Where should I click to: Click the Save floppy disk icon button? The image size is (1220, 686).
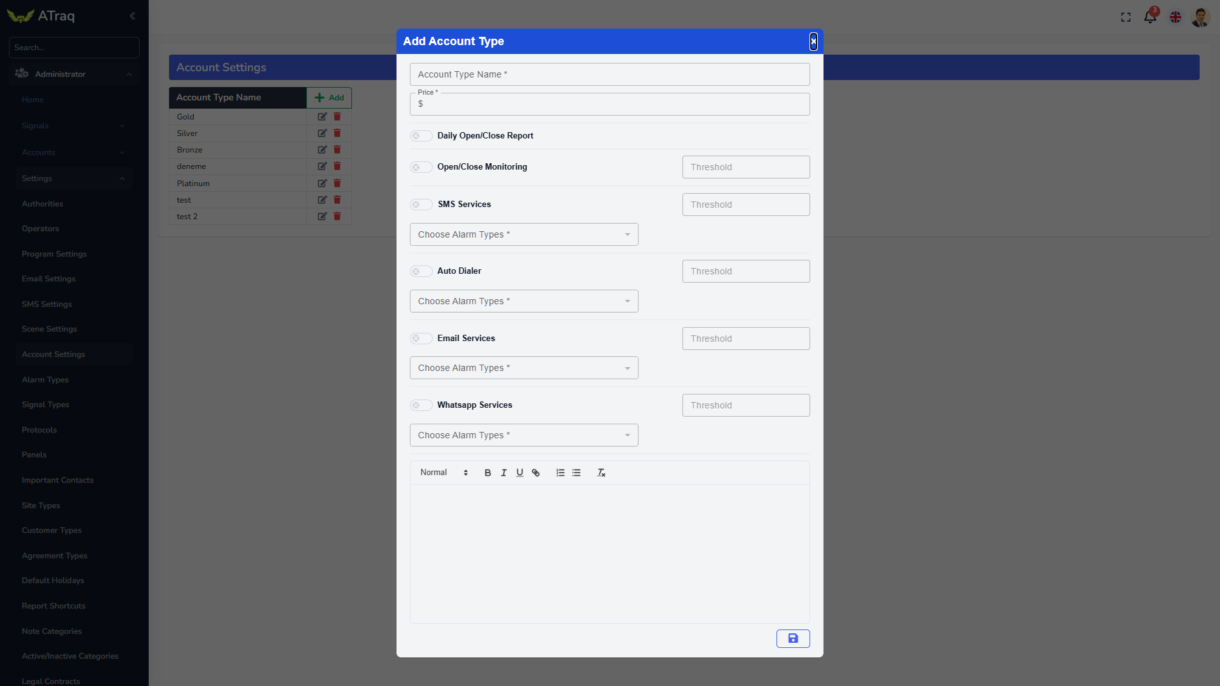coord(793,638)
